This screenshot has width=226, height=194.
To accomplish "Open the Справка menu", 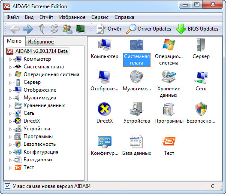I will coord(124,17).
